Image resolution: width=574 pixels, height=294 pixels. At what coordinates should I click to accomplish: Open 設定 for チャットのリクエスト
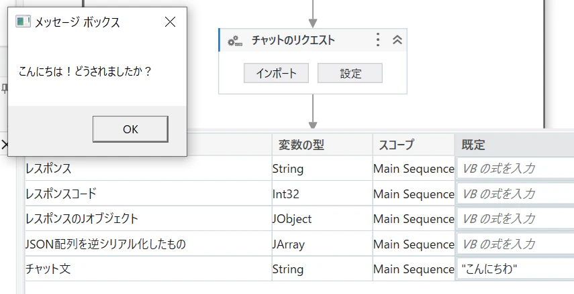pos(350,74)
